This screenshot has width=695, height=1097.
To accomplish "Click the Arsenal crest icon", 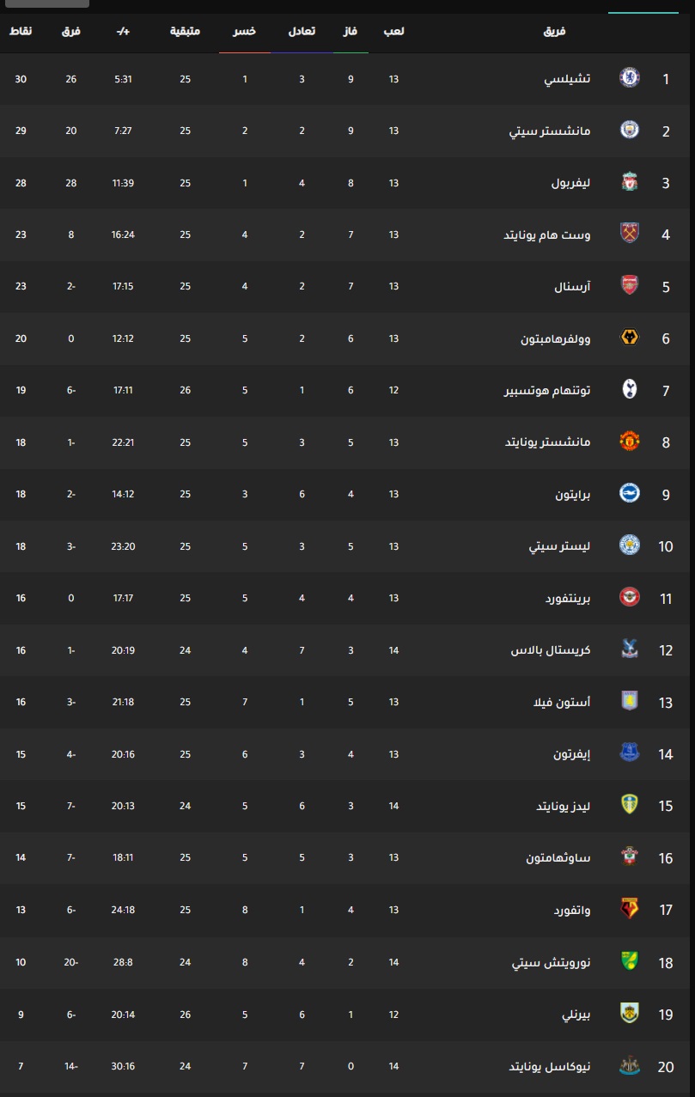I will pos(630,286).
